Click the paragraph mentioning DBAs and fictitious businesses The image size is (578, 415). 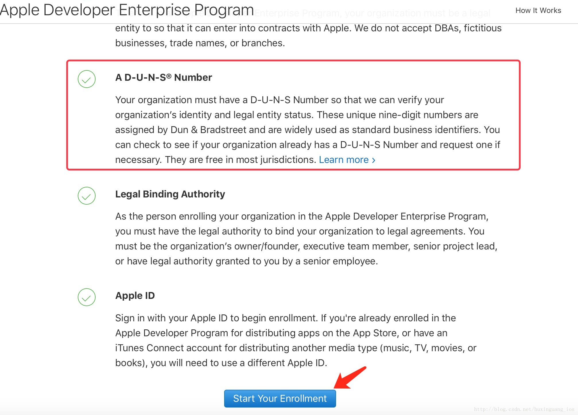308,36
